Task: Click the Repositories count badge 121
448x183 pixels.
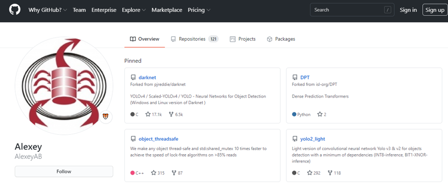Action: point(213,39)
